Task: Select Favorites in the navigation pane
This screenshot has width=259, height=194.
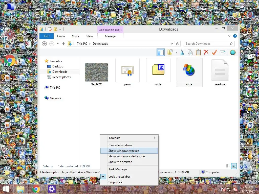Action: (56, 61)
